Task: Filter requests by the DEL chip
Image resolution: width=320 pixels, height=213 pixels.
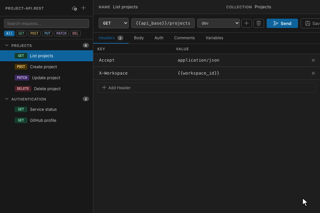Action: coord(75,33)
